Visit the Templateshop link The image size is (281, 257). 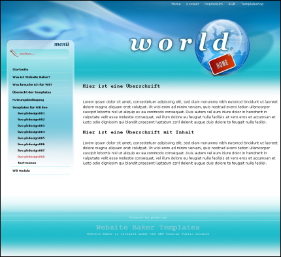point(252,4)
